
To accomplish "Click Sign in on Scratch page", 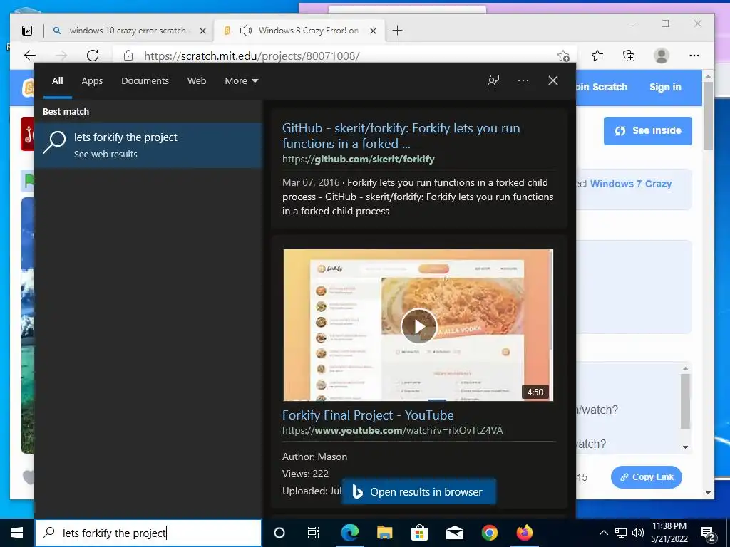I will pyautogui.click(x=665, y=87).
